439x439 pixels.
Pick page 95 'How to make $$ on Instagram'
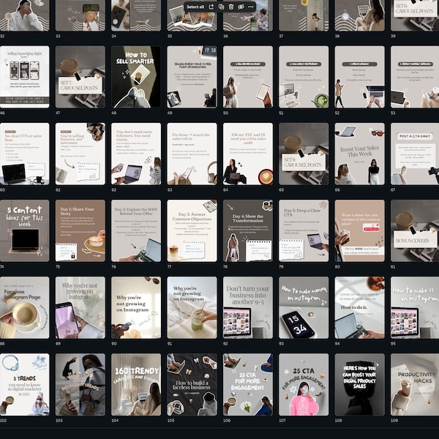click(415, 308)
